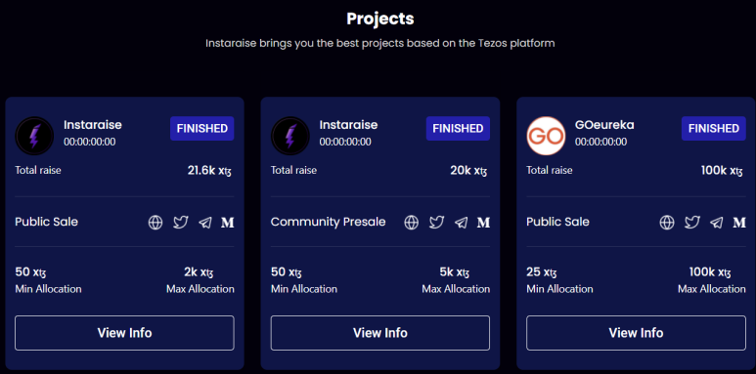Click View Info on Instaraise Public Sale card
This screenshot has height=374, width=756.
coord(124,333)
